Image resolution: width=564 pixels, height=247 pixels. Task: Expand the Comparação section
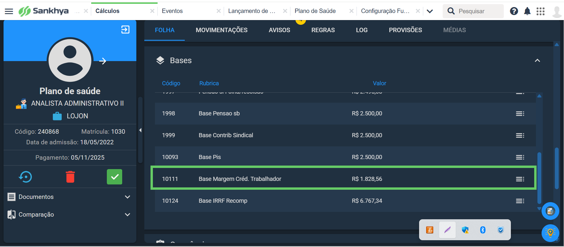[x=127, y=215]
